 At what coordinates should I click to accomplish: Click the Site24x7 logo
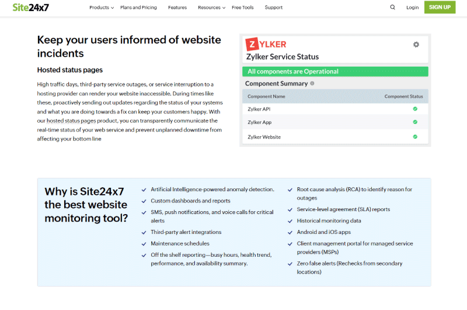(31, 8)
